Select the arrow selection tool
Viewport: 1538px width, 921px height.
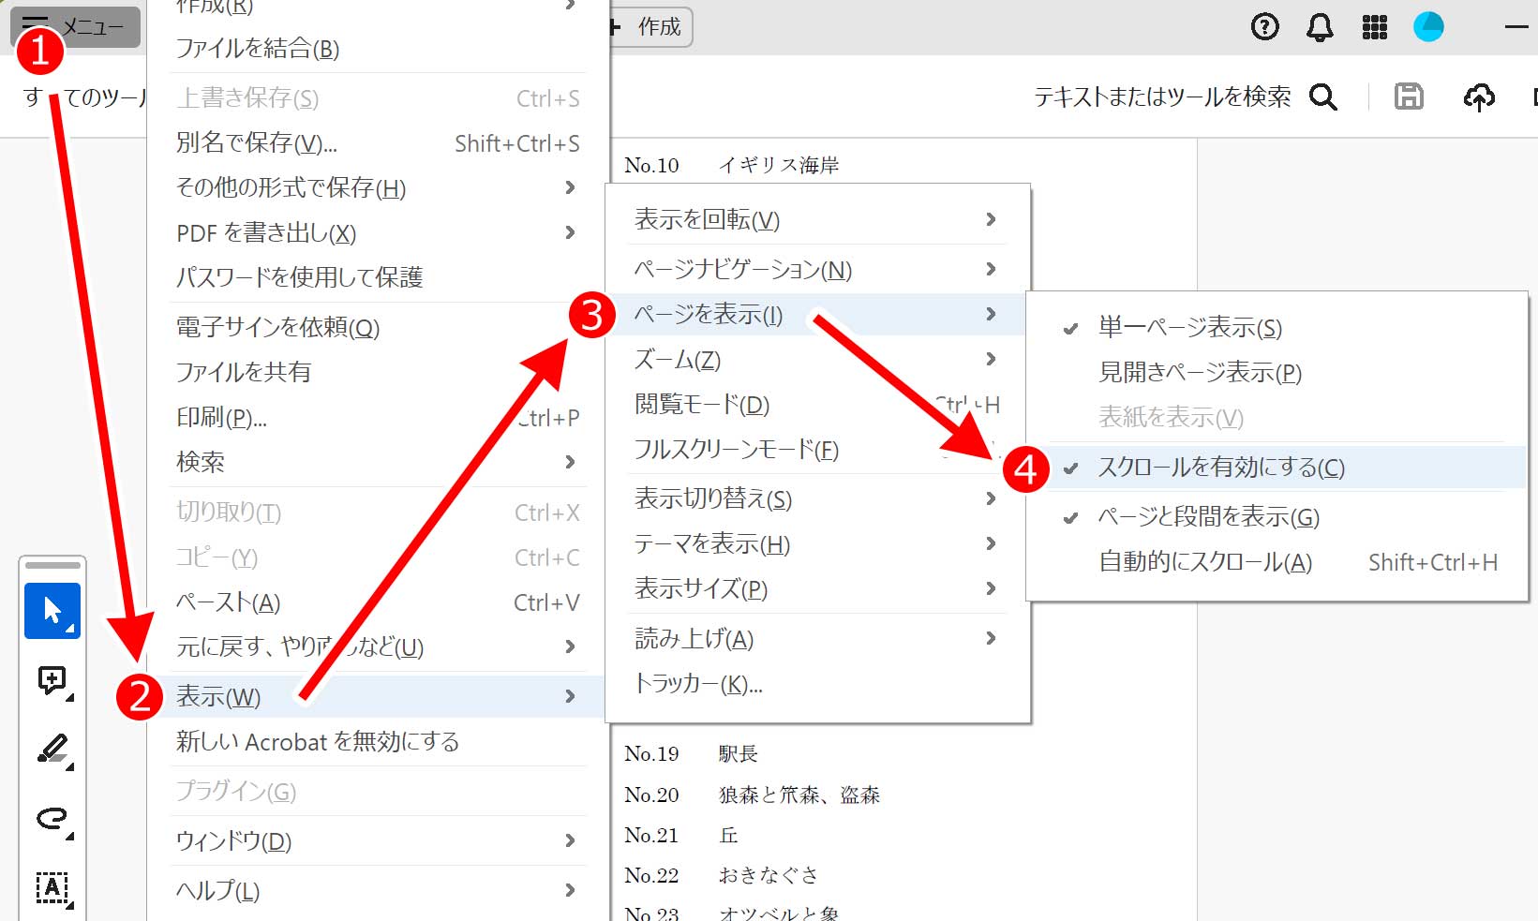tap(52, 611)
